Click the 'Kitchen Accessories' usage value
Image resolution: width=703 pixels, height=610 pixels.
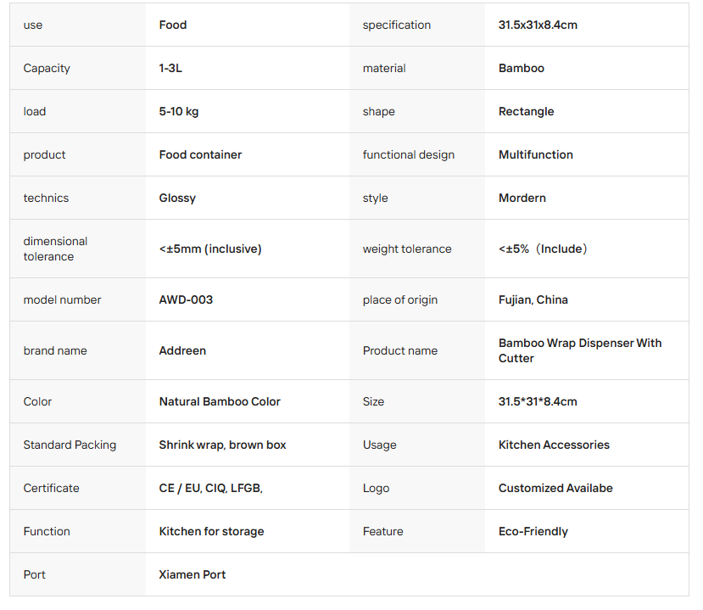[x=554, y=445]
